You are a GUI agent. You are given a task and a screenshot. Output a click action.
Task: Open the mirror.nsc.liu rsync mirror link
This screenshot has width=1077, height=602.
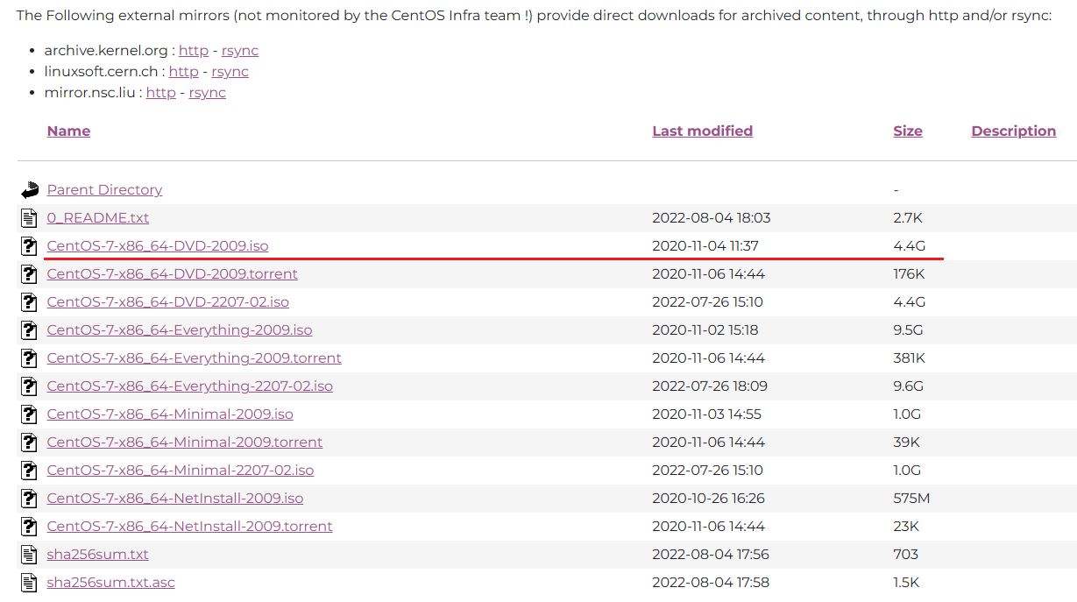(x=208, y=92)
